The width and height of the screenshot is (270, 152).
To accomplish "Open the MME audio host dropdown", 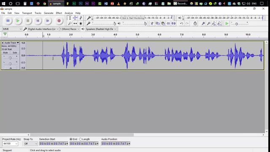I will pyautogui.click(x=12, y=29).
